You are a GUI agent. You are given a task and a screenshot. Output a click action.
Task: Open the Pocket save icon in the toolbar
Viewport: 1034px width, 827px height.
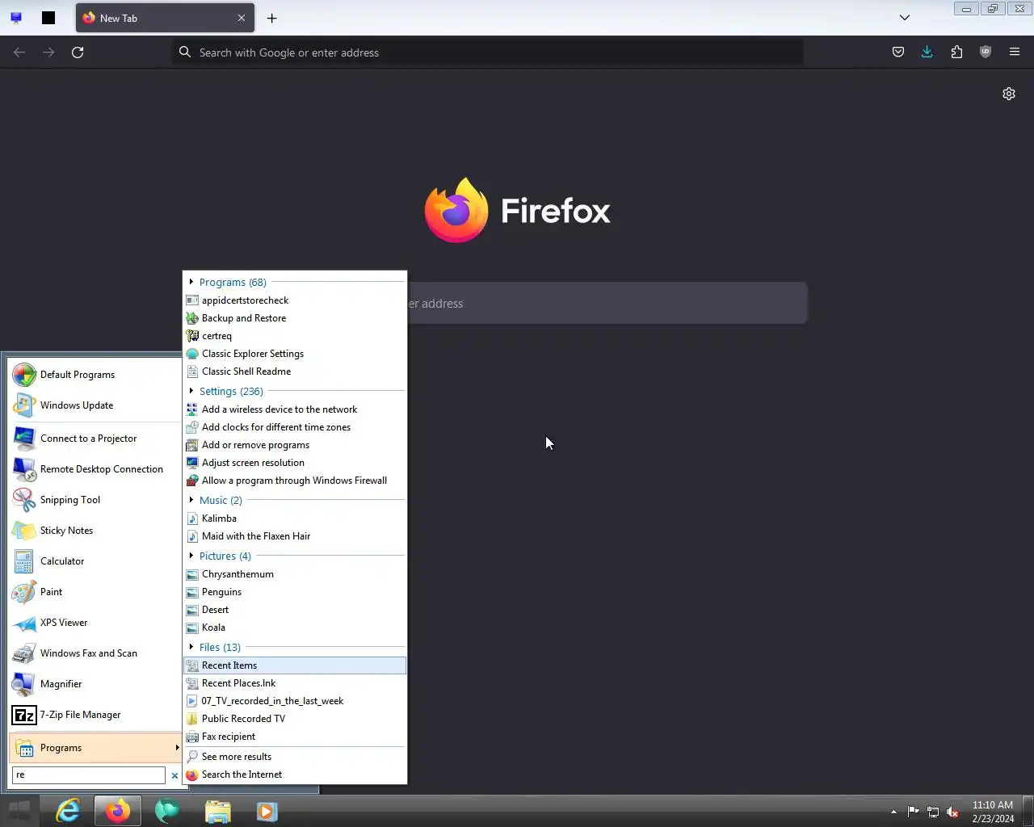click(897, 52)
